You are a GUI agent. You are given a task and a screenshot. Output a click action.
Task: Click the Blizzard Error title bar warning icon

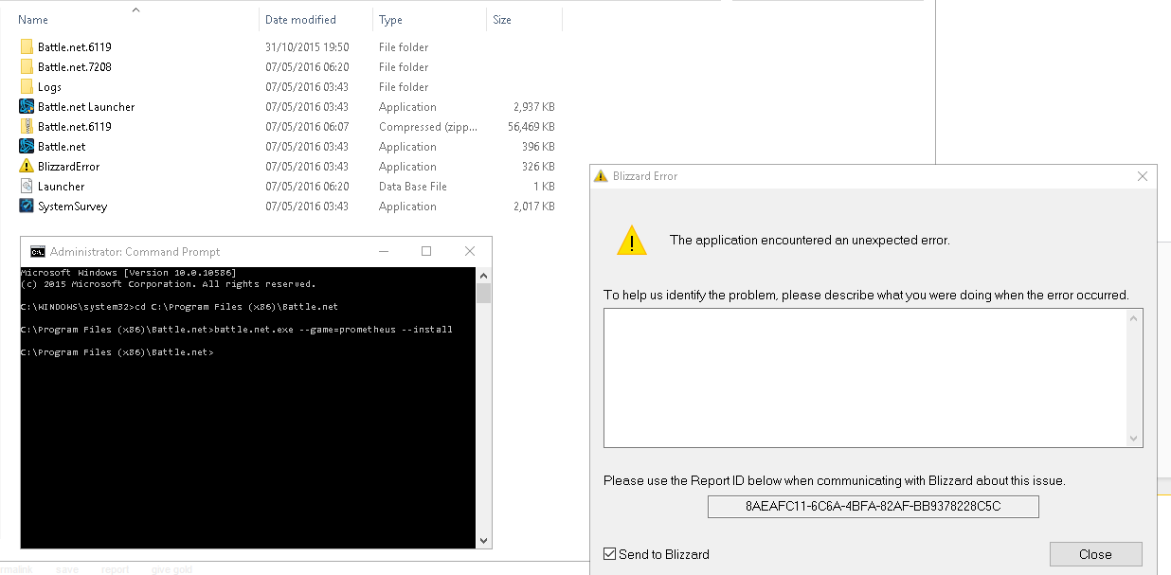tap(601, 176)
